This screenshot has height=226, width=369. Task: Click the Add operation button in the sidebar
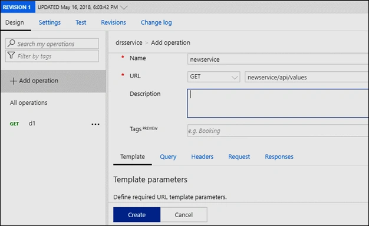[x=53, y=81]
